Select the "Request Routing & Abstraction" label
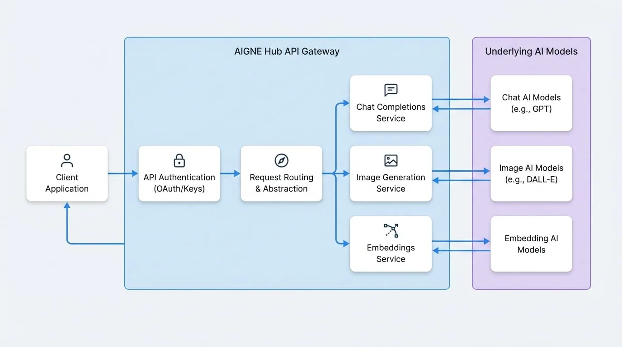The height and width of the screenshot is (347, 622). coord(282,183)
